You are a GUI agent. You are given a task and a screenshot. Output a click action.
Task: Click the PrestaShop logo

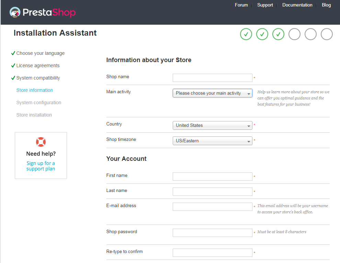pos(43,12)
